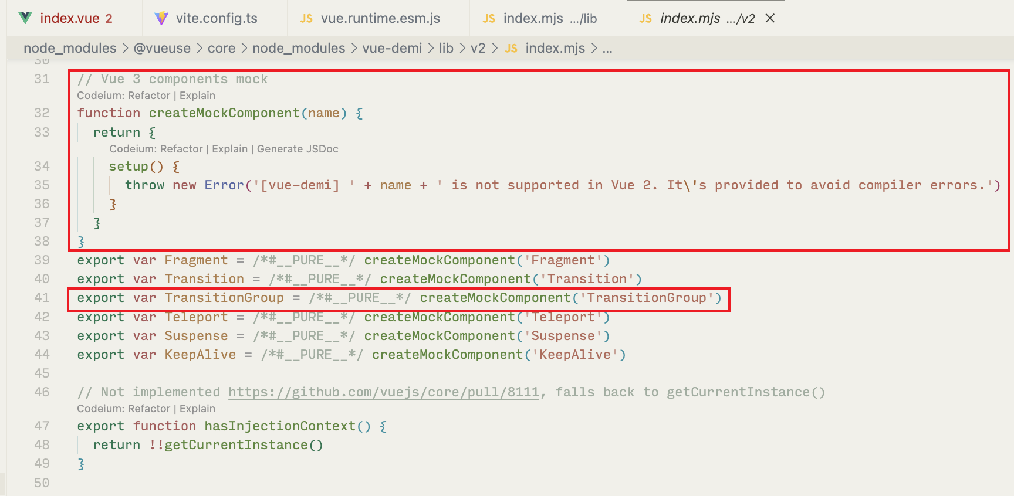Open v2 breadcrumb segment
Screen dimensions: 1014x496
coord(478,48)
